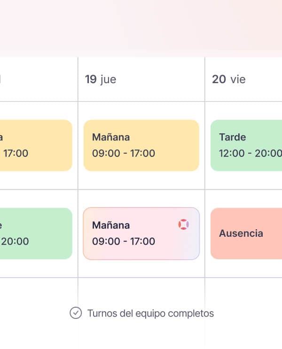Click the lifebuoy icon on the highlighted Mañana shift
Screen dimensions: 282x349
(x=183, y=225)
